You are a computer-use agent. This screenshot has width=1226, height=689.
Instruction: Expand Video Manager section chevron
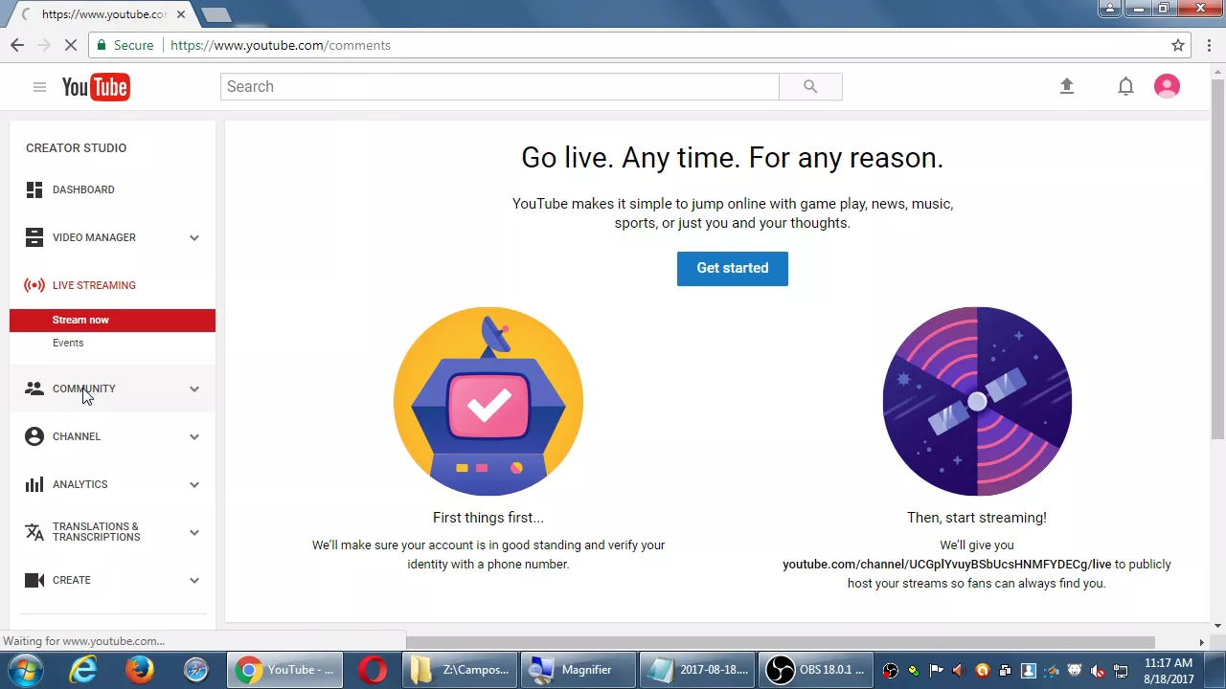click(x=194, y=237)
